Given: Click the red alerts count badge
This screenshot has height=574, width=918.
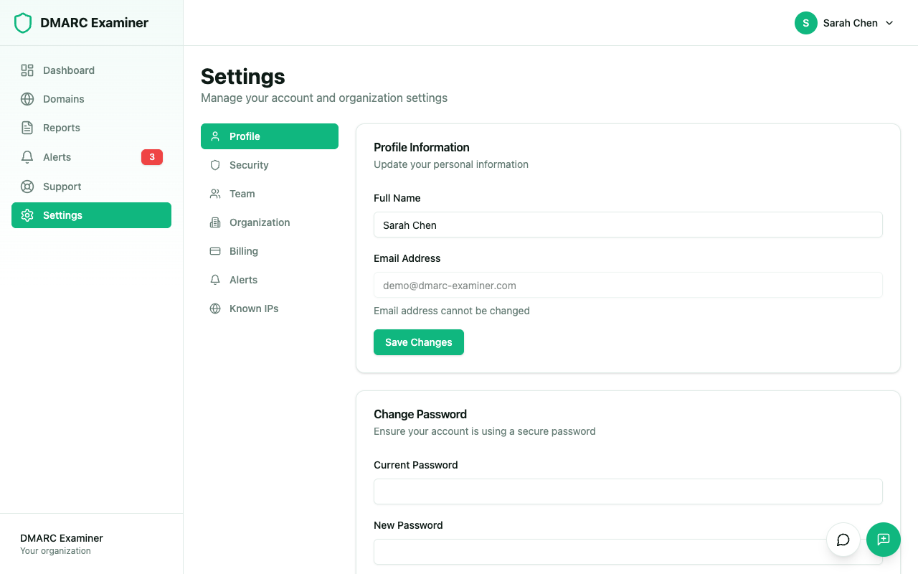Looking at the screenshot, I should click(152, 157).
